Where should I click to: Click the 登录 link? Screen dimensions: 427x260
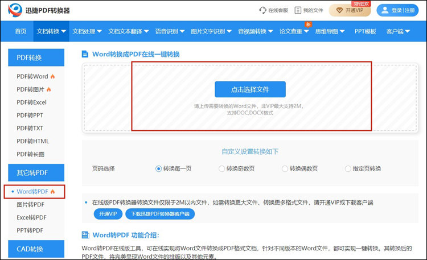point(397,10)
